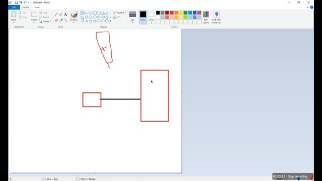Expand the Shapes gallery more arrow
The width and height of the screenshot is (322, 181).
pos(111,21)
